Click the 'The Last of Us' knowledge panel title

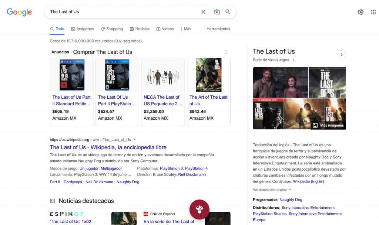click(274, 51)
